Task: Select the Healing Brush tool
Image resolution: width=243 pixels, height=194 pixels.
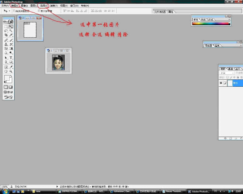Action: click(6, 40)
